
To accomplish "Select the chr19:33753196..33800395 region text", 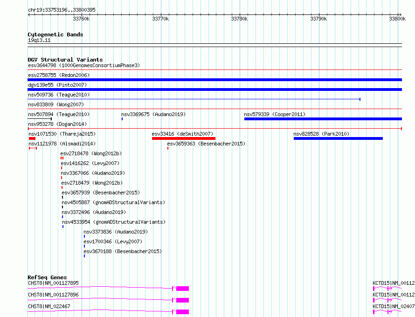I will 62,10.
